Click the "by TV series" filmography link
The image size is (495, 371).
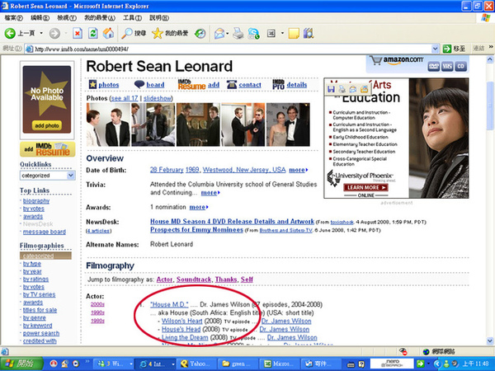(39, 294)
